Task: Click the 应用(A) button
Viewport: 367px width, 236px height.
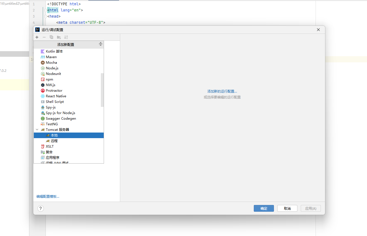Action: (x=311, y=208)
